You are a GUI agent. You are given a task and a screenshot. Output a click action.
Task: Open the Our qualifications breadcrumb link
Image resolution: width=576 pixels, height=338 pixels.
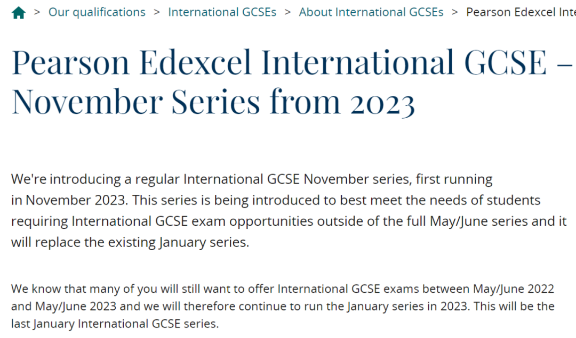[97, 12]
